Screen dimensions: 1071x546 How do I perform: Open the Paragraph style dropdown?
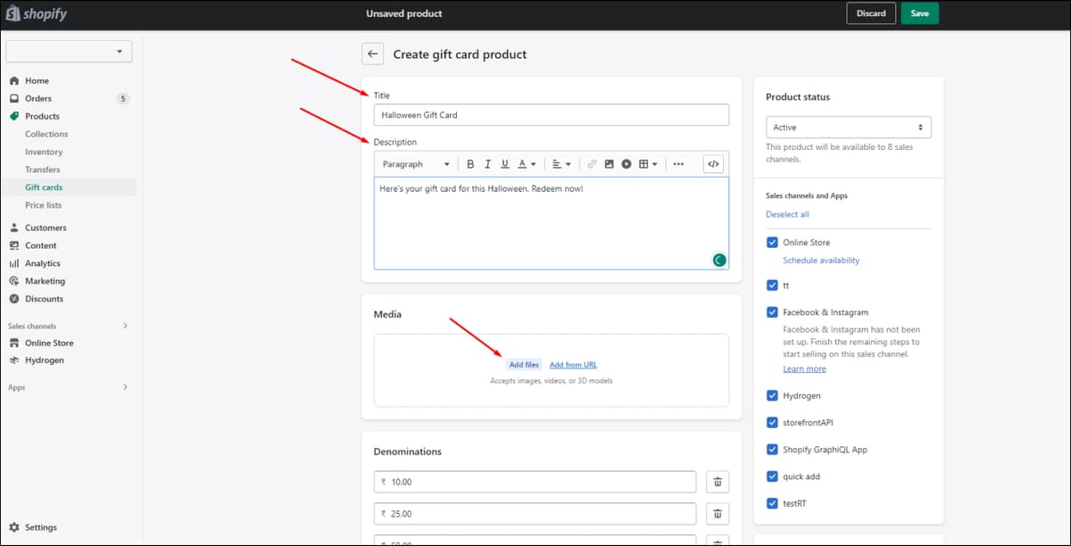pos(416,164)
